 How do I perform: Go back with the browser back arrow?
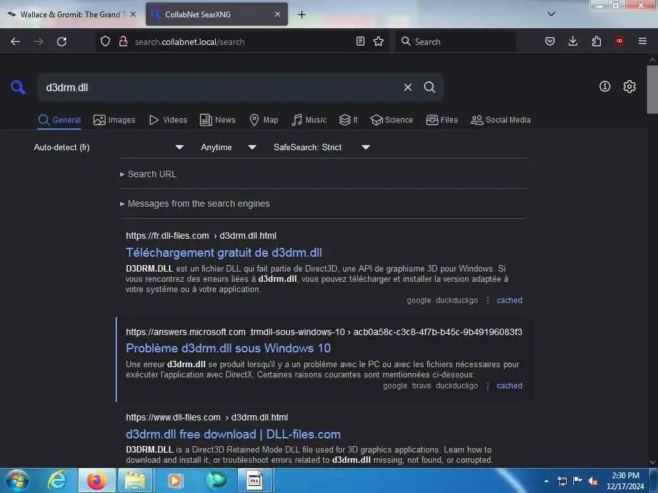tap(15, 42)
